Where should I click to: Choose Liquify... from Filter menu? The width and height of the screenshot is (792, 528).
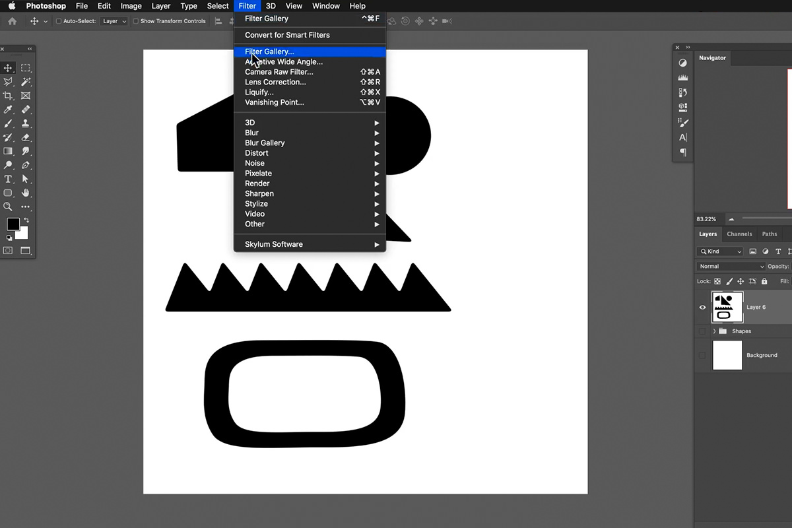(x=310, y=92)
